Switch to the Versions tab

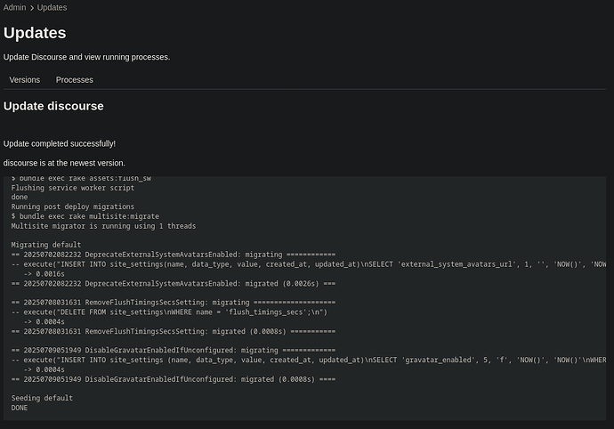pyautogui.click(x=25, y=80)
